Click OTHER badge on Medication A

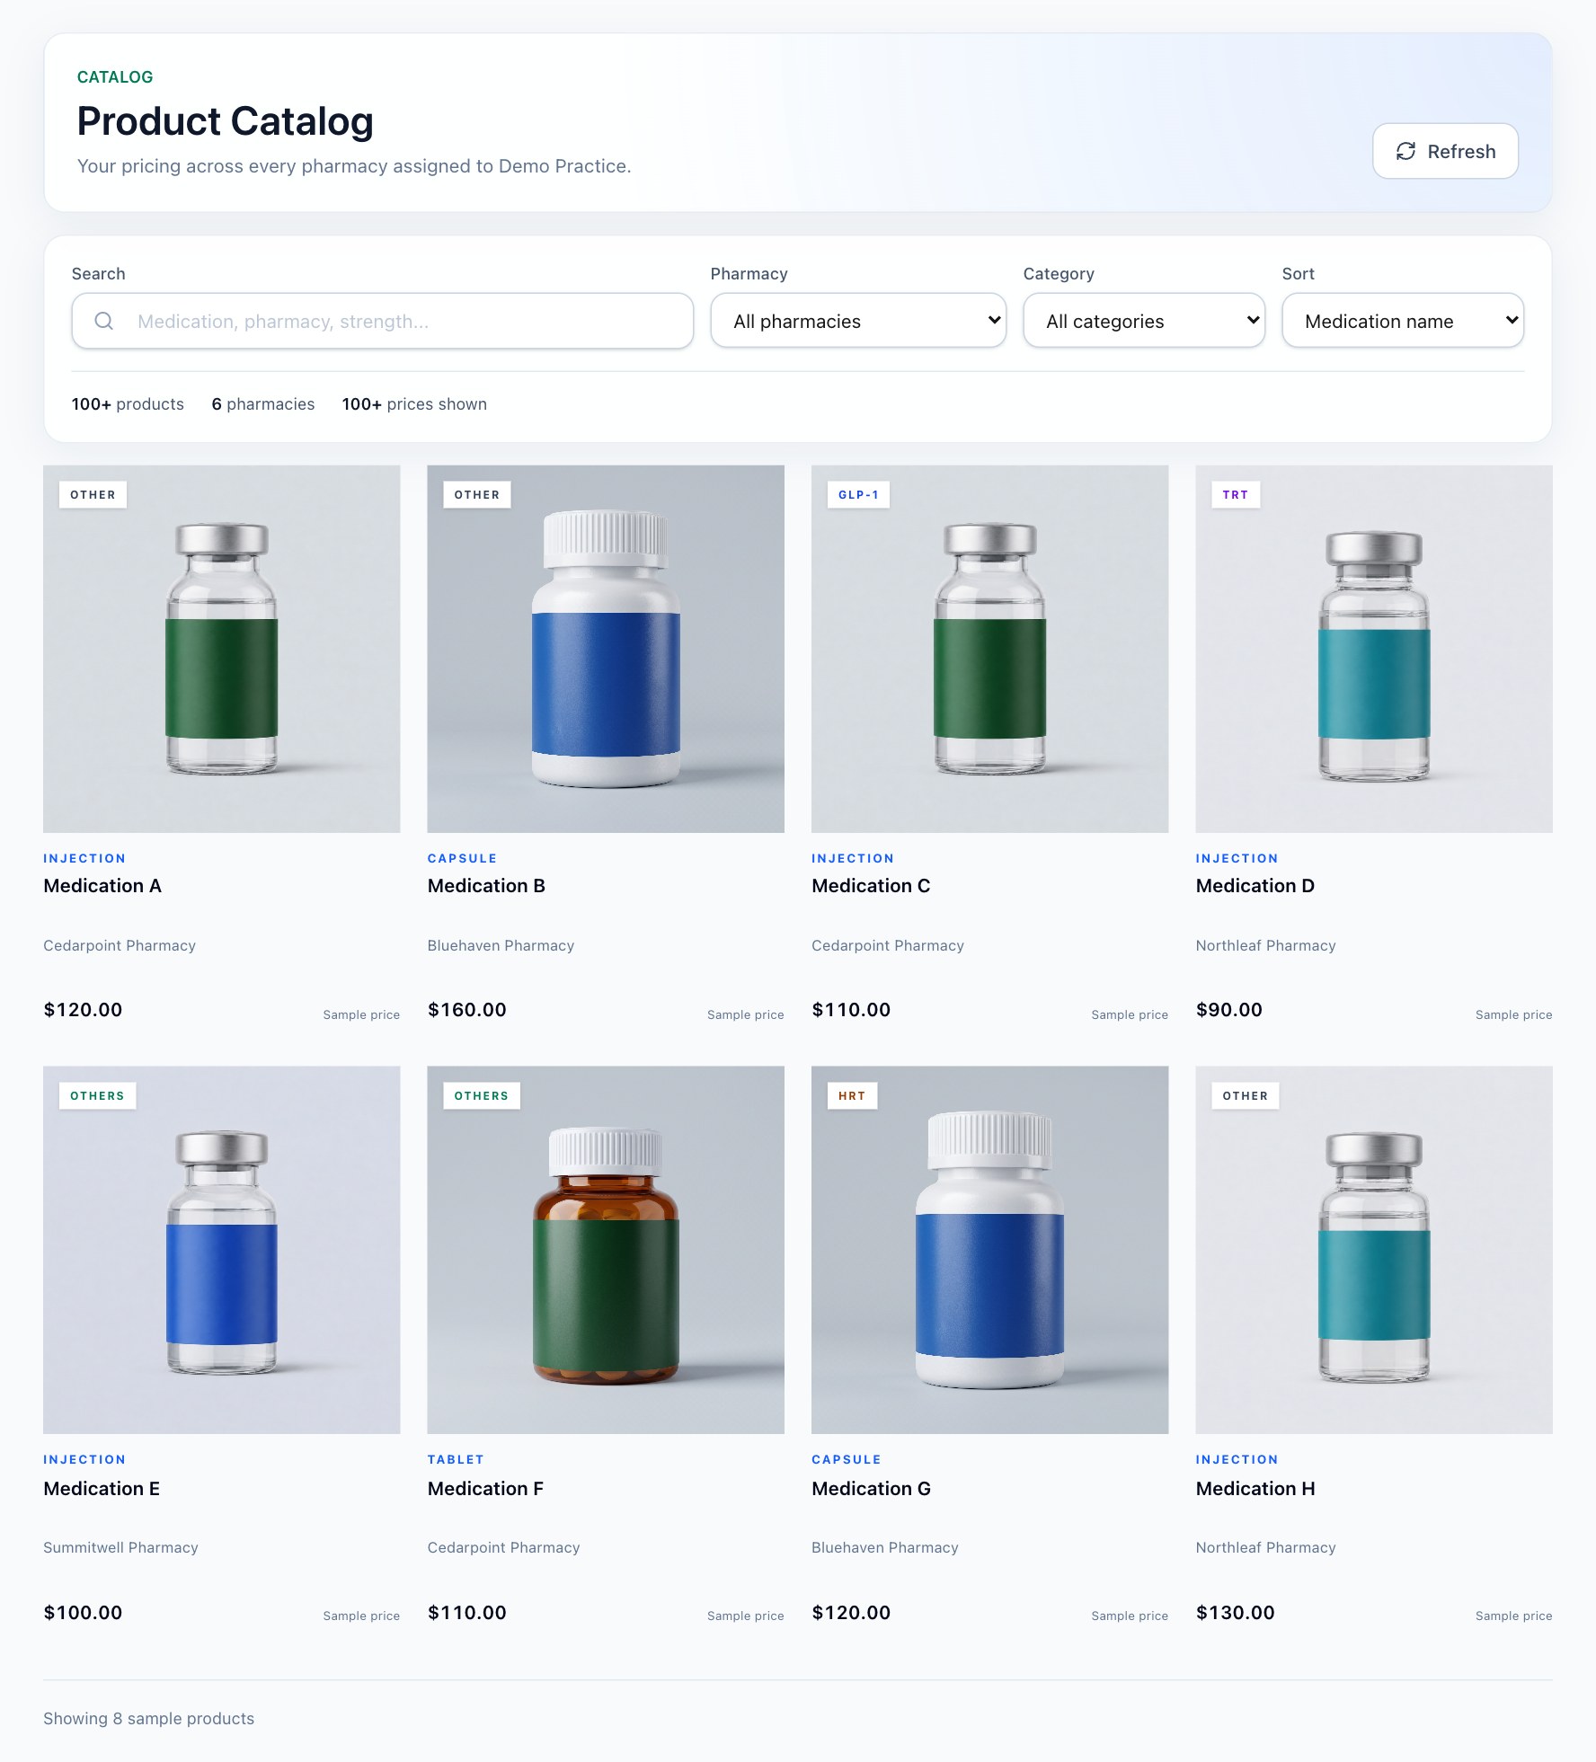pos(93,495)
